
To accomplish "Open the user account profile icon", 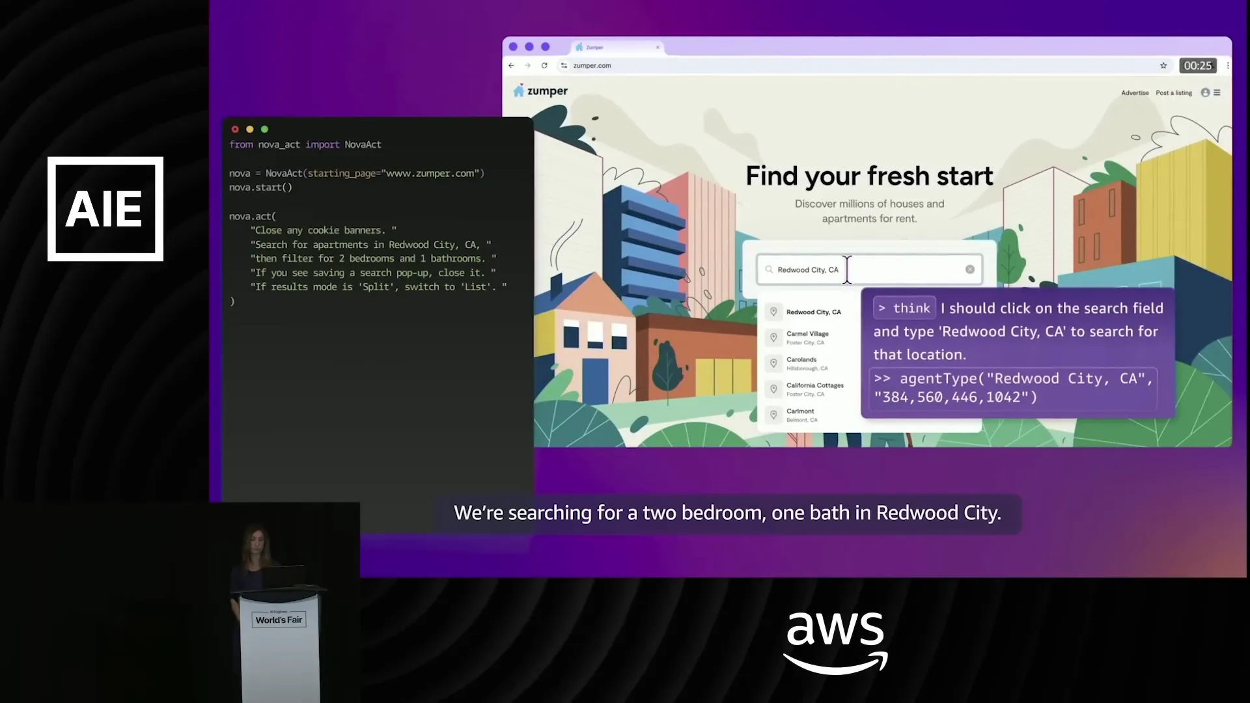I will (x=1205, y=93).
